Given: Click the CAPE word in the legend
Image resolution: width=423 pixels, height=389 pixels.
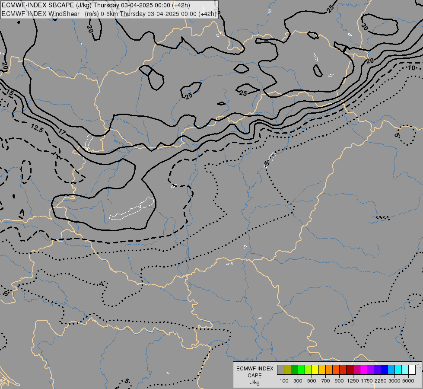Looking at the screenshot, I should [254, 376].
